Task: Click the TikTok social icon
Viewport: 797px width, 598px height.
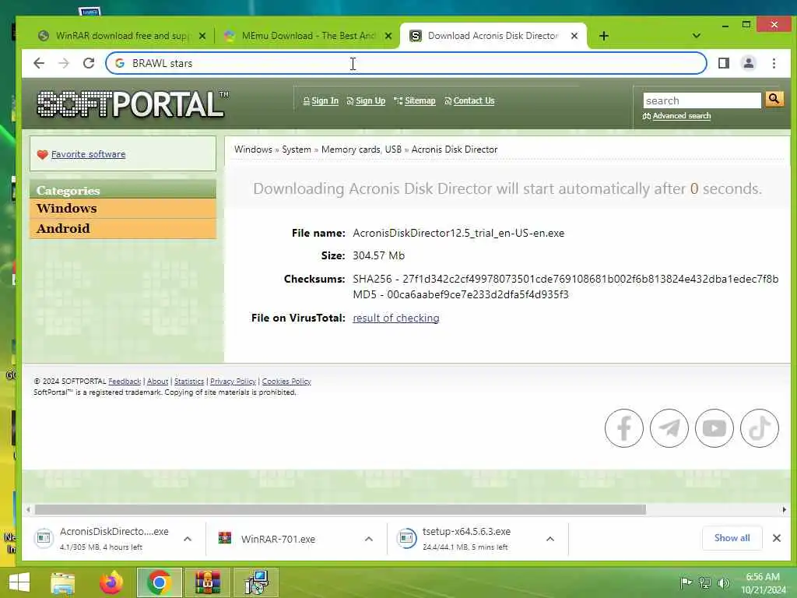Action: click(x=760, y=428)
